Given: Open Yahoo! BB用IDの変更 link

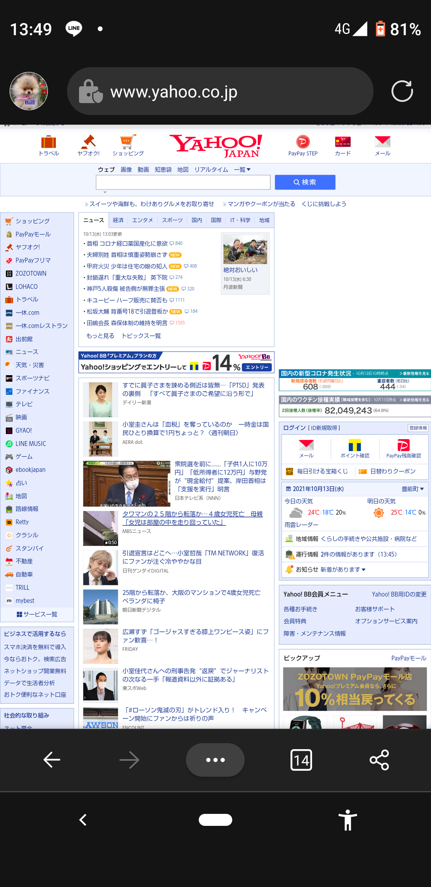Looking at the screenshot, I should click(x=399, y=594).
